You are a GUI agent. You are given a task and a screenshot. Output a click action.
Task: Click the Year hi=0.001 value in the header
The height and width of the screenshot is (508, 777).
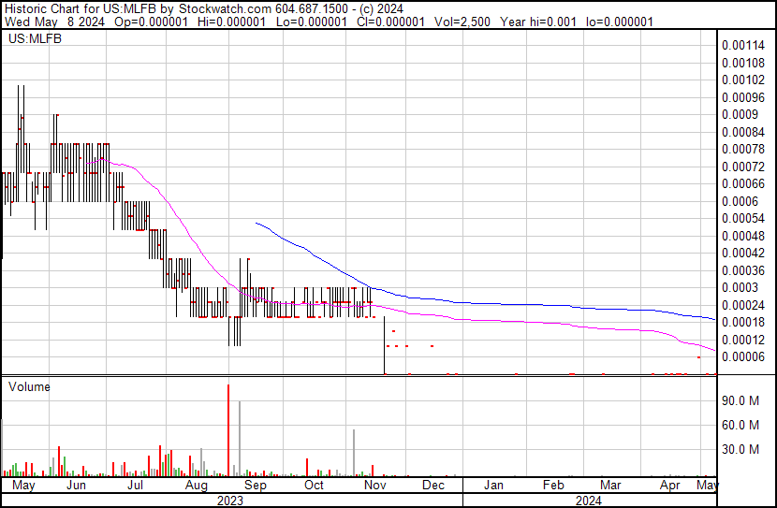tap(538, 22)
